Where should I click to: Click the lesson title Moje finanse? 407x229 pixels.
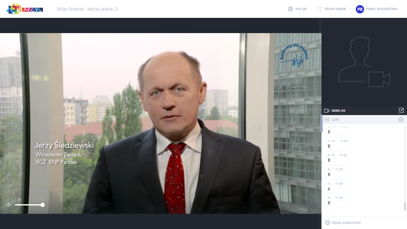pyautogui.click(x=87, y=9)
